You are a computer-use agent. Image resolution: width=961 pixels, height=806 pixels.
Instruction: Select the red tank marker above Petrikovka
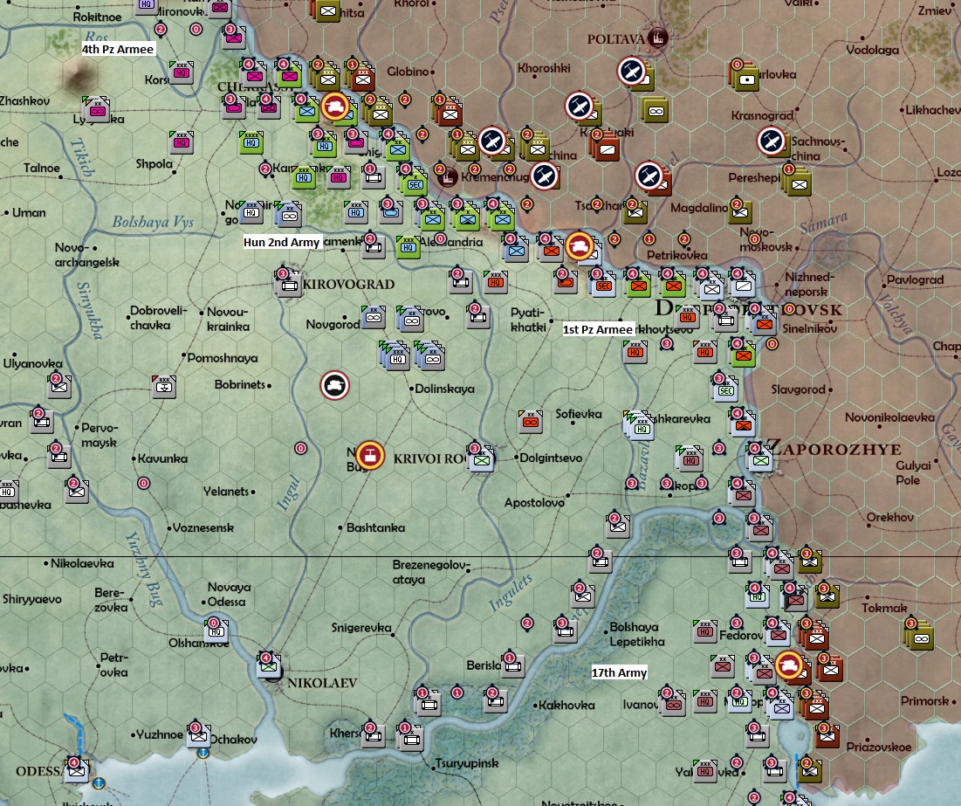click(580, 246)
